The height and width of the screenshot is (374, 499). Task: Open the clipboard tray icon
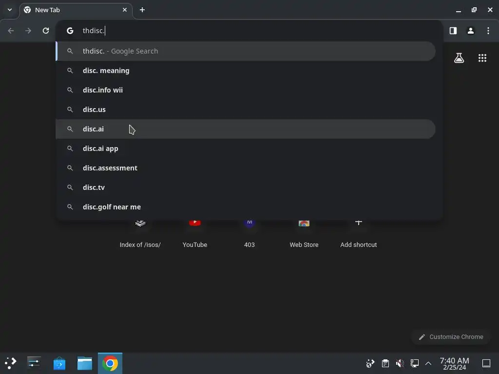pos(385,363)
